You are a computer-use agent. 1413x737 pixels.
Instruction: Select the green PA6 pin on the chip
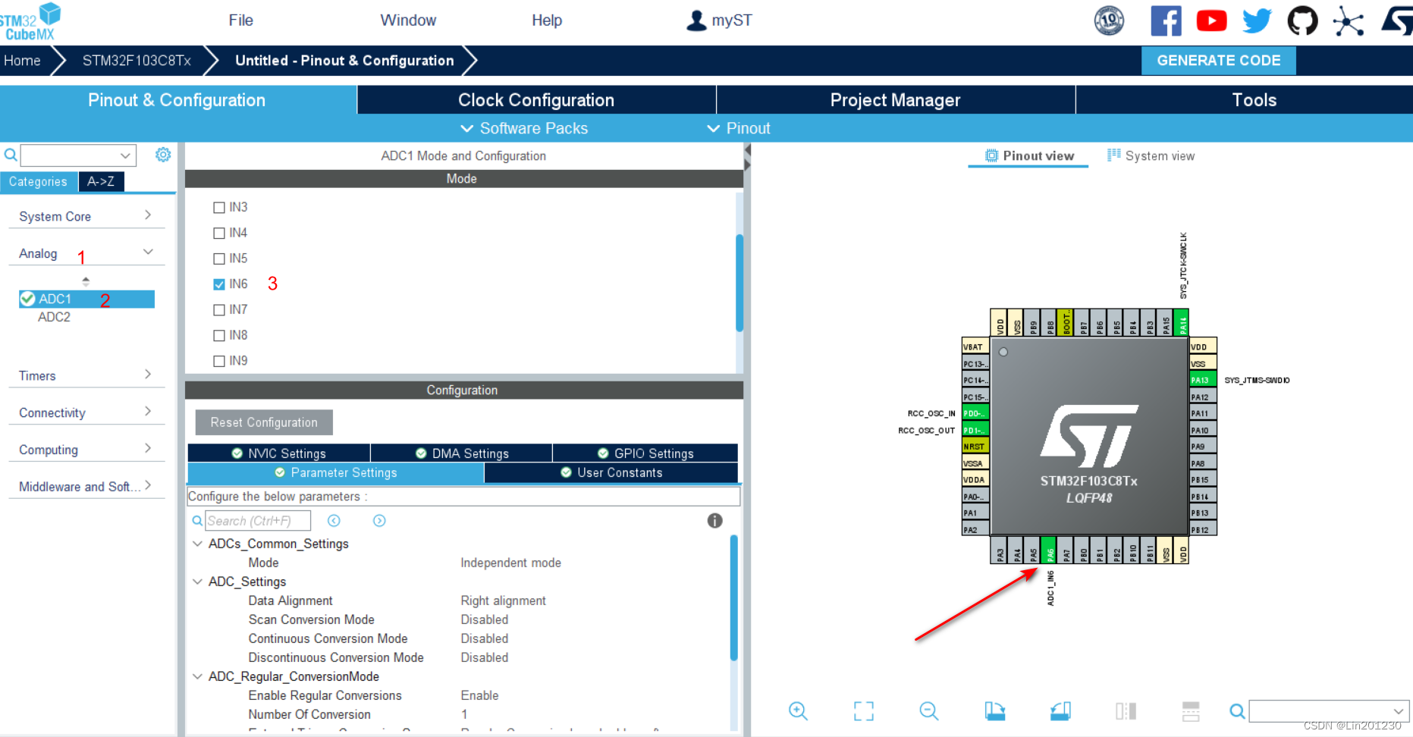click(1050, 553)
